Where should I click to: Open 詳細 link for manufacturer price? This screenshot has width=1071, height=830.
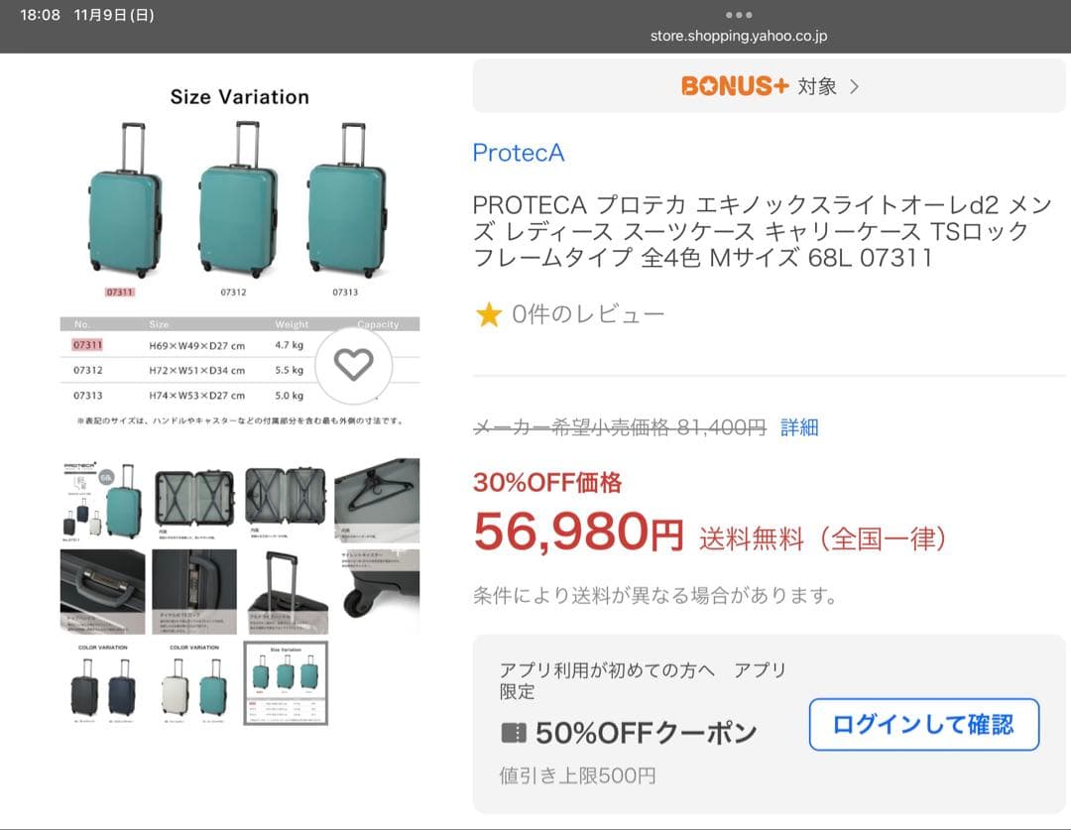click(799, 427)
